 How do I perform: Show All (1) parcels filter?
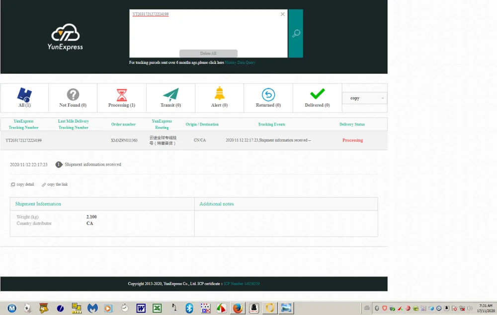click(x=24, y=98)
